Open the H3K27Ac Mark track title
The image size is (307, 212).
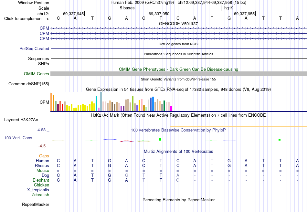pos(178,115)
